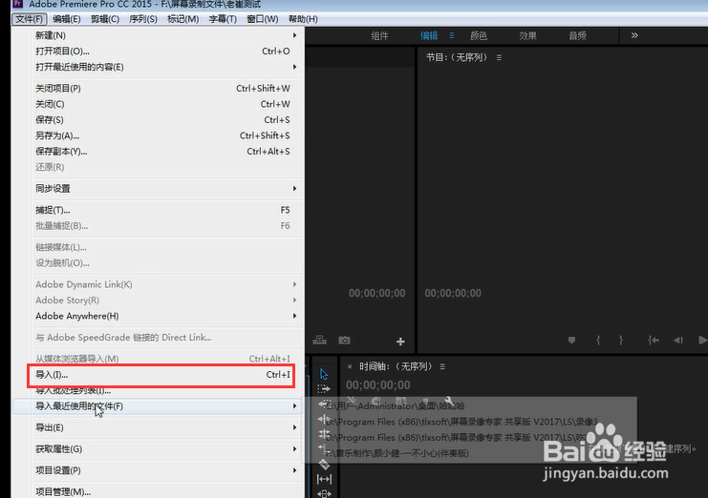Screen dimensions: 708x498
Task: Add Marker in the Program monitor
Action: pyautogui.click(x=571, y=341)
